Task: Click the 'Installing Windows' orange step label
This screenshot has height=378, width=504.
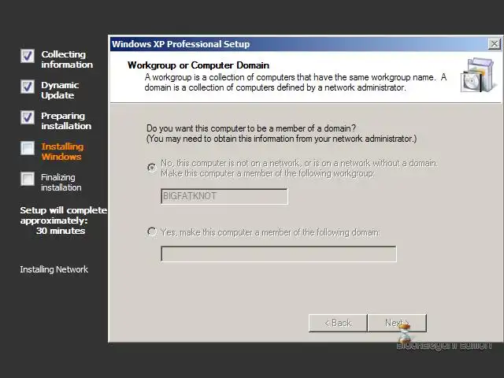Action: click(x=62, y=151)
